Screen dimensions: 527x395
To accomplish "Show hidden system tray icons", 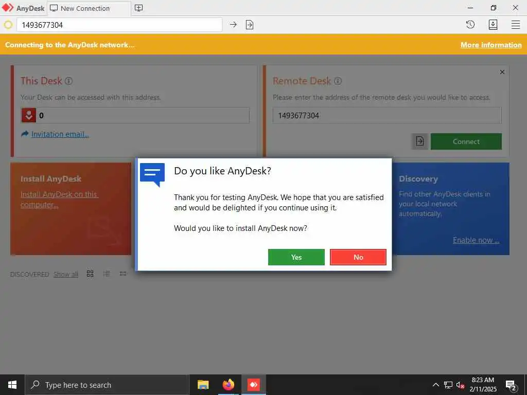I will click(435, 385).
